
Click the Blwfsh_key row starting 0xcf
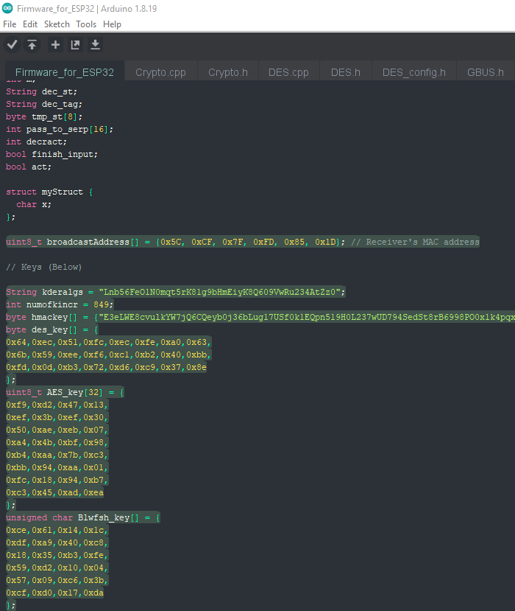pos(55,593)
